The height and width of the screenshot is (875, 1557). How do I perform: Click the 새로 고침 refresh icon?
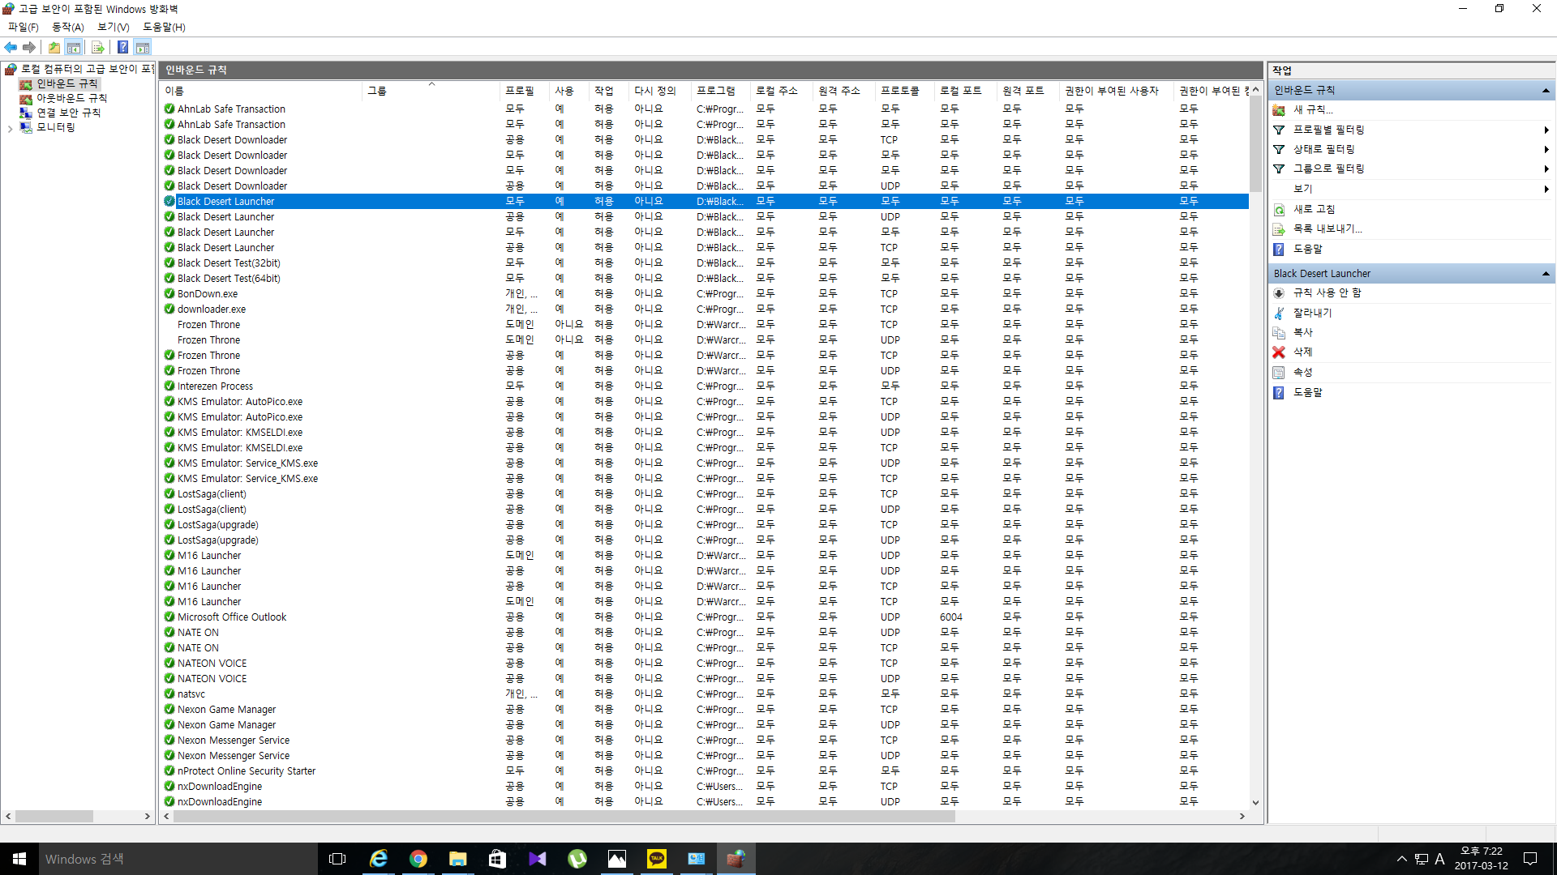tap(1279, 209)
